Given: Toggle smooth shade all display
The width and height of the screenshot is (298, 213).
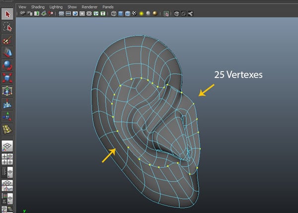Looking at the screenshot, I should pos(122,14).
